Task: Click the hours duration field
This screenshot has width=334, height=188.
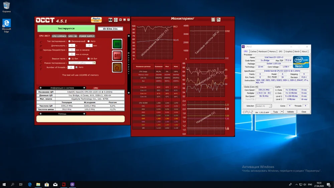Action: pos(72,45)
